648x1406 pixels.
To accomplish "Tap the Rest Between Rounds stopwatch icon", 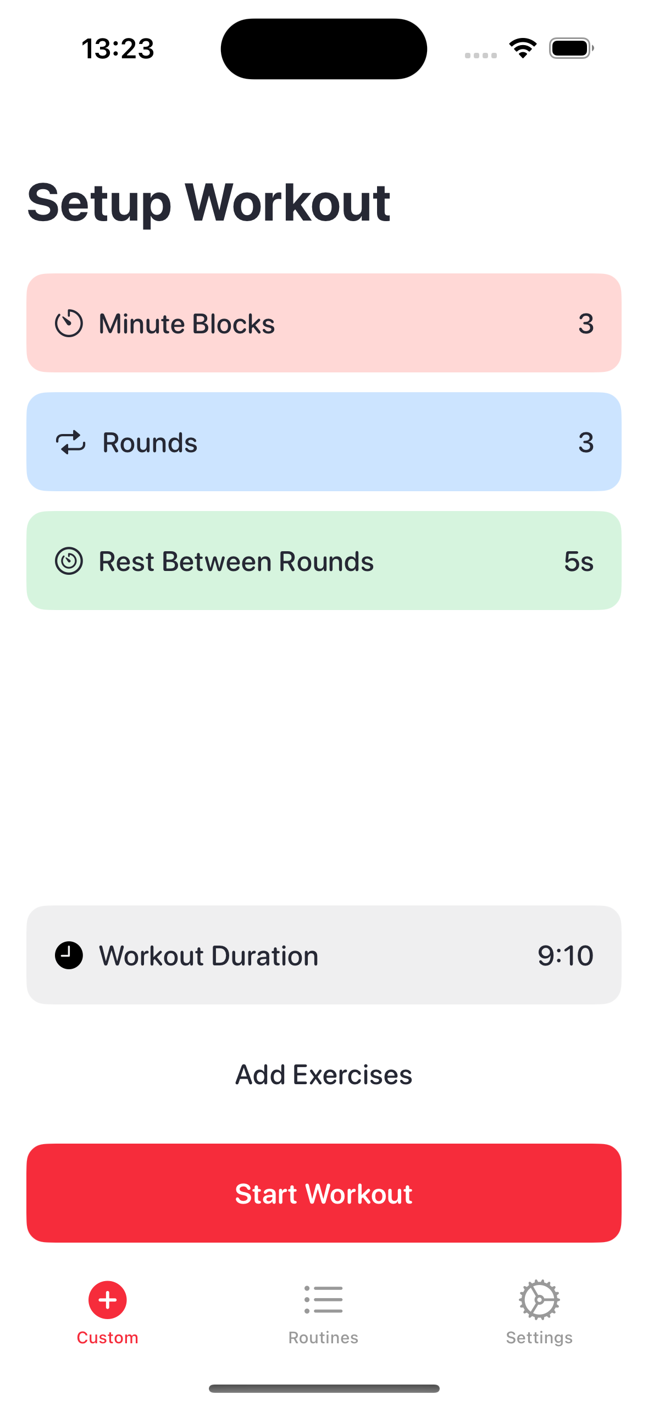I will coord(69,561).
